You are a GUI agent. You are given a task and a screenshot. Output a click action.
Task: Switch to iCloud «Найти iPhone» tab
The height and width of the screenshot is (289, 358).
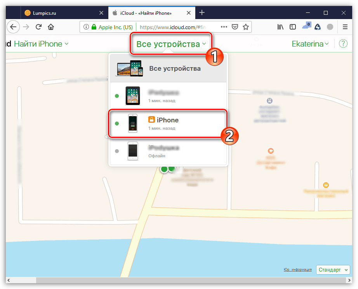(152, 13)
